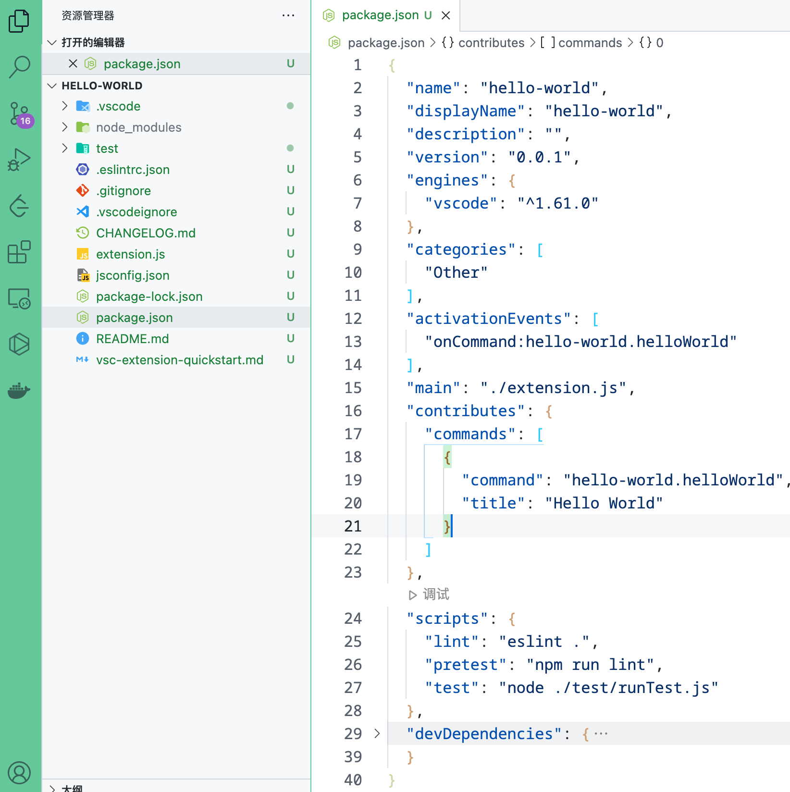Expand the .vscode folder
This screenshot has height=792, width=790.
click(x=64, y=106)
